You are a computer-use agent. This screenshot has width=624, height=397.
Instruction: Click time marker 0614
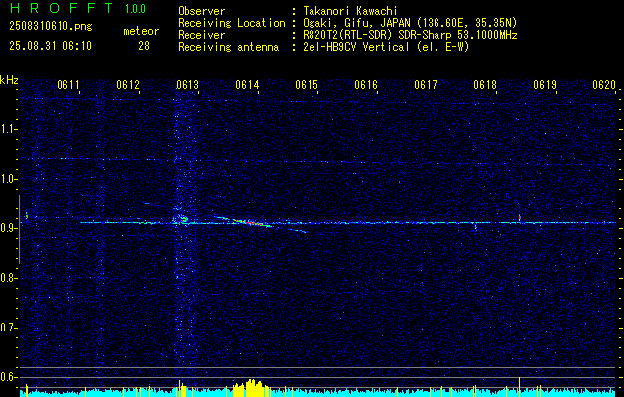coord(247,84)
